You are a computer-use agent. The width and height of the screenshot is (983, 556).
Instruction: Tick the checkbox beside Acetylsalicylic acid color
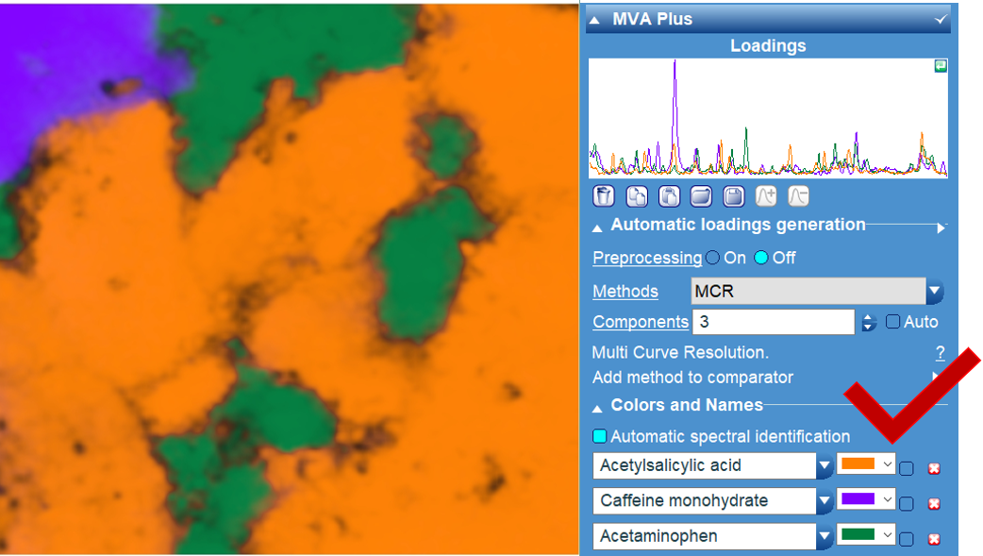(x=907, y=468)
